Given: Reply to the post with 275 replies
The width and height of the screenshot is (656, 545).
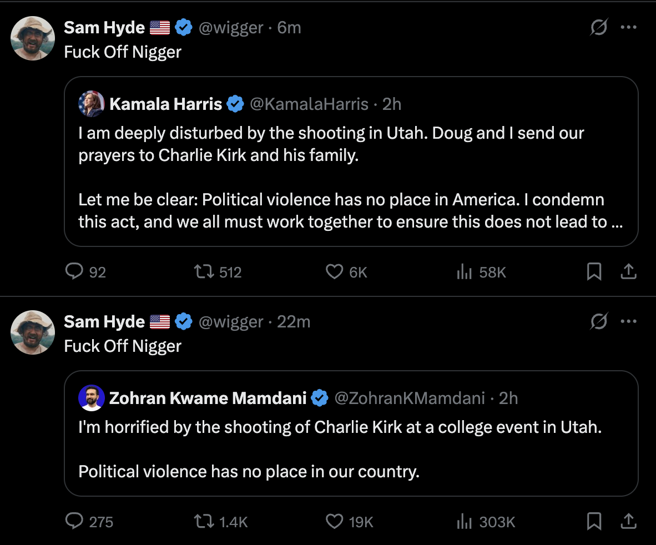Looking at the screenshot, I should coord(74,522).
